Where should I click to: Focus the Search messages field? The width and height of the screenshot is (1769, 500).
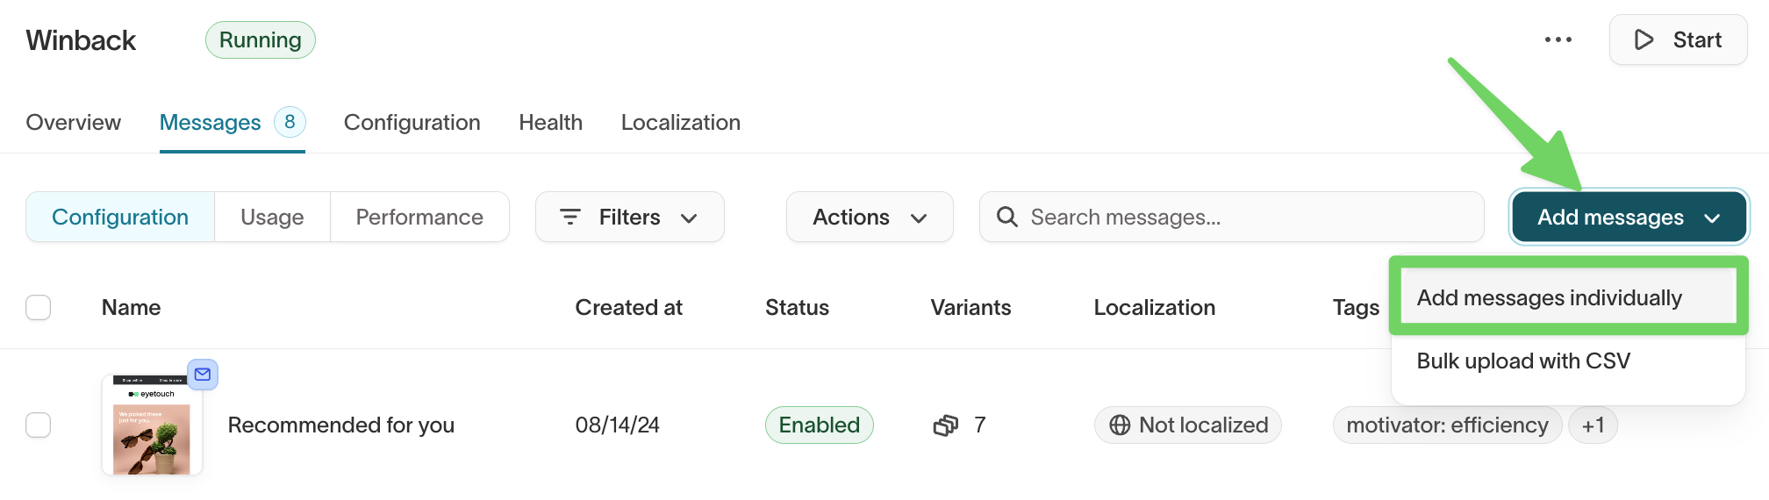click(x=1246, y=217)
